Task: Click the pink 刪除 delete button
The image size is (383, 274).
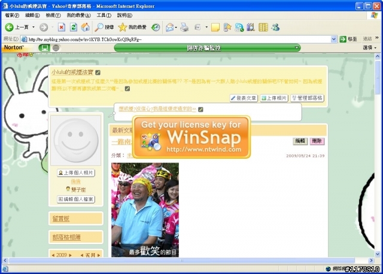Action: coord(317,141)
